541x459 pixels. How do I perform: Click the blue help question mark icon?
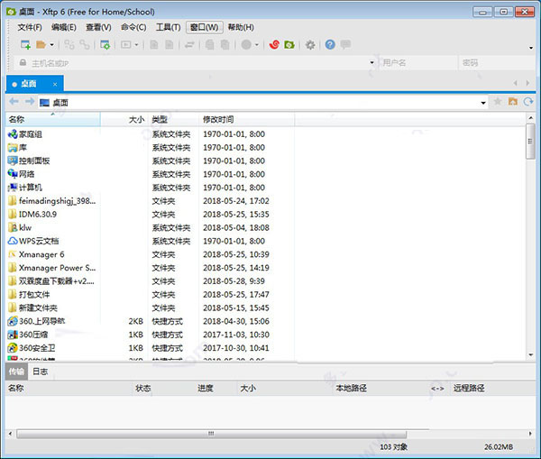click(x=330, y=44)
